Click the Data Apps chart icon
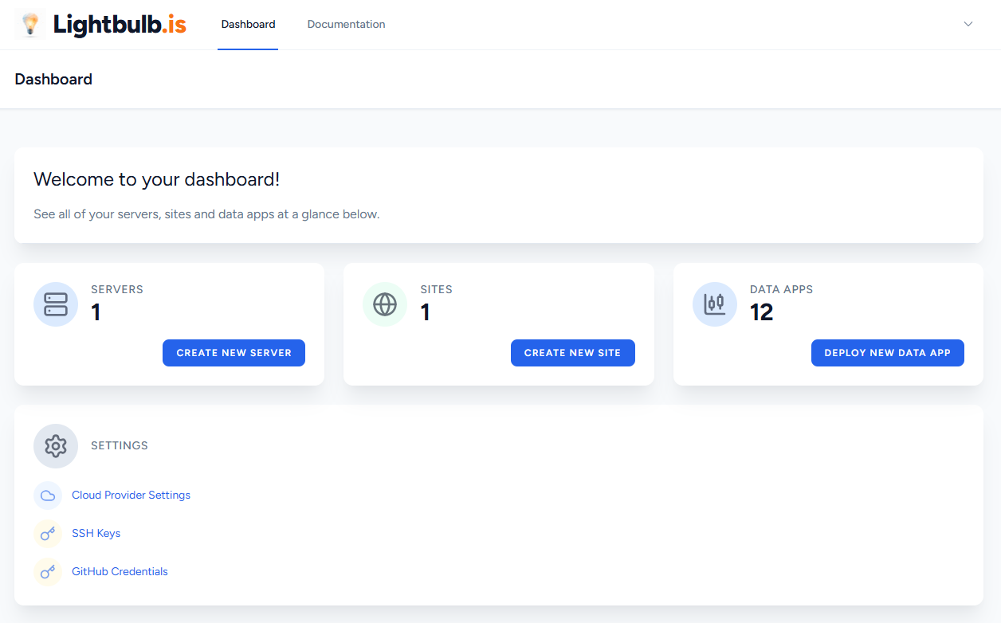This screenshot has width=1001, height=623. tap(715, 304)
